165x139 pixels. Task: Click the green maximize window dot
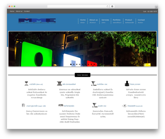click(x=15, y=6)
